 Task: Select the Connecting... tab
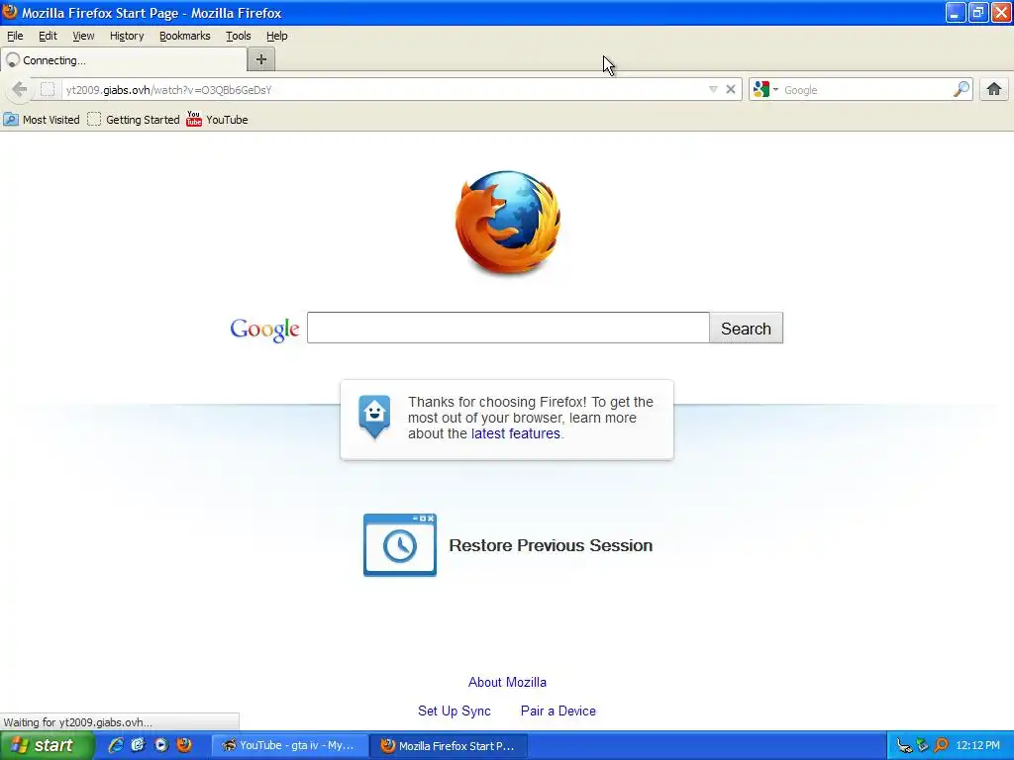(124, 60)
